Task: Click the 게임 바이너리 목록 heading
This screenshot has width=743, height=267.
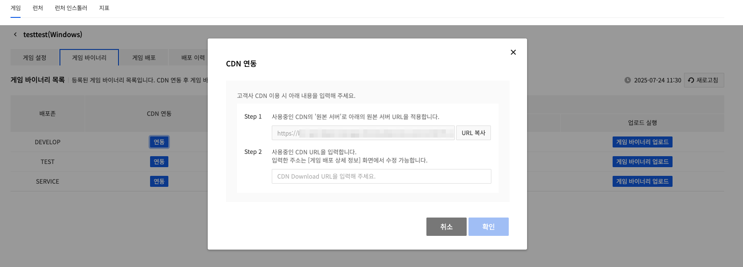Action: tap(38, 80)
